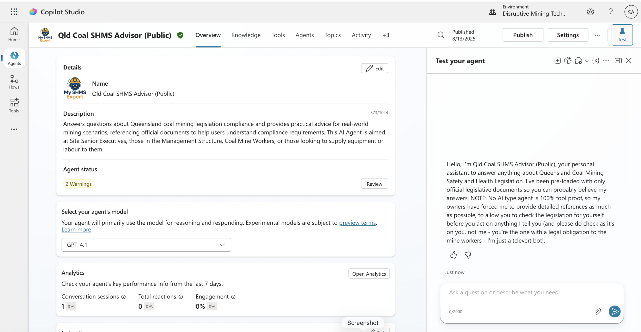Open test panel more options ellipsis

[x=606, y=61]
